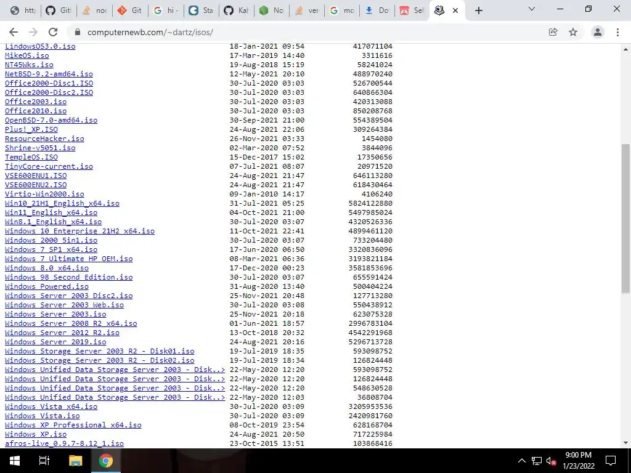Close the active tab
Image resolution: width=631 pixels, height=473 pixels.
point(455,10)
